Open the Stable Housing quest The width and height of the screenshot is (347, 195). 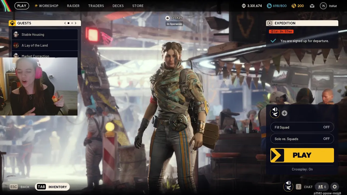coord(45,34)
